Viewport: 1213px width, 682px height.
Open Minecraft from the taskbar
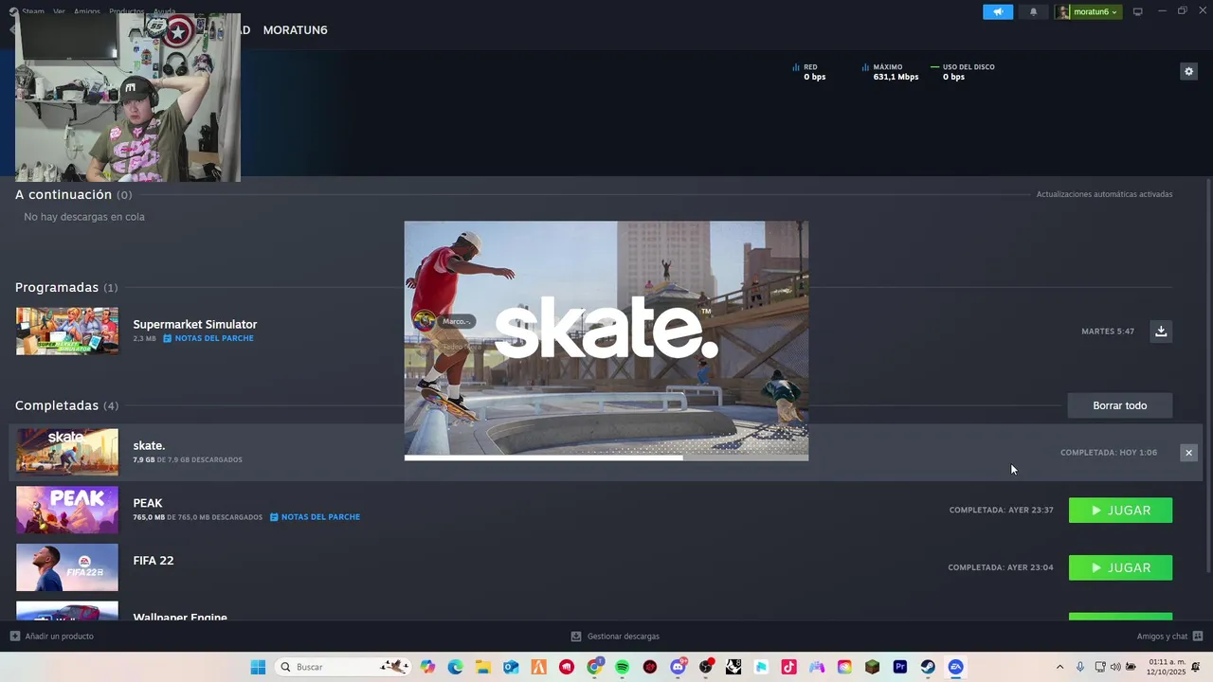point(872,667)
